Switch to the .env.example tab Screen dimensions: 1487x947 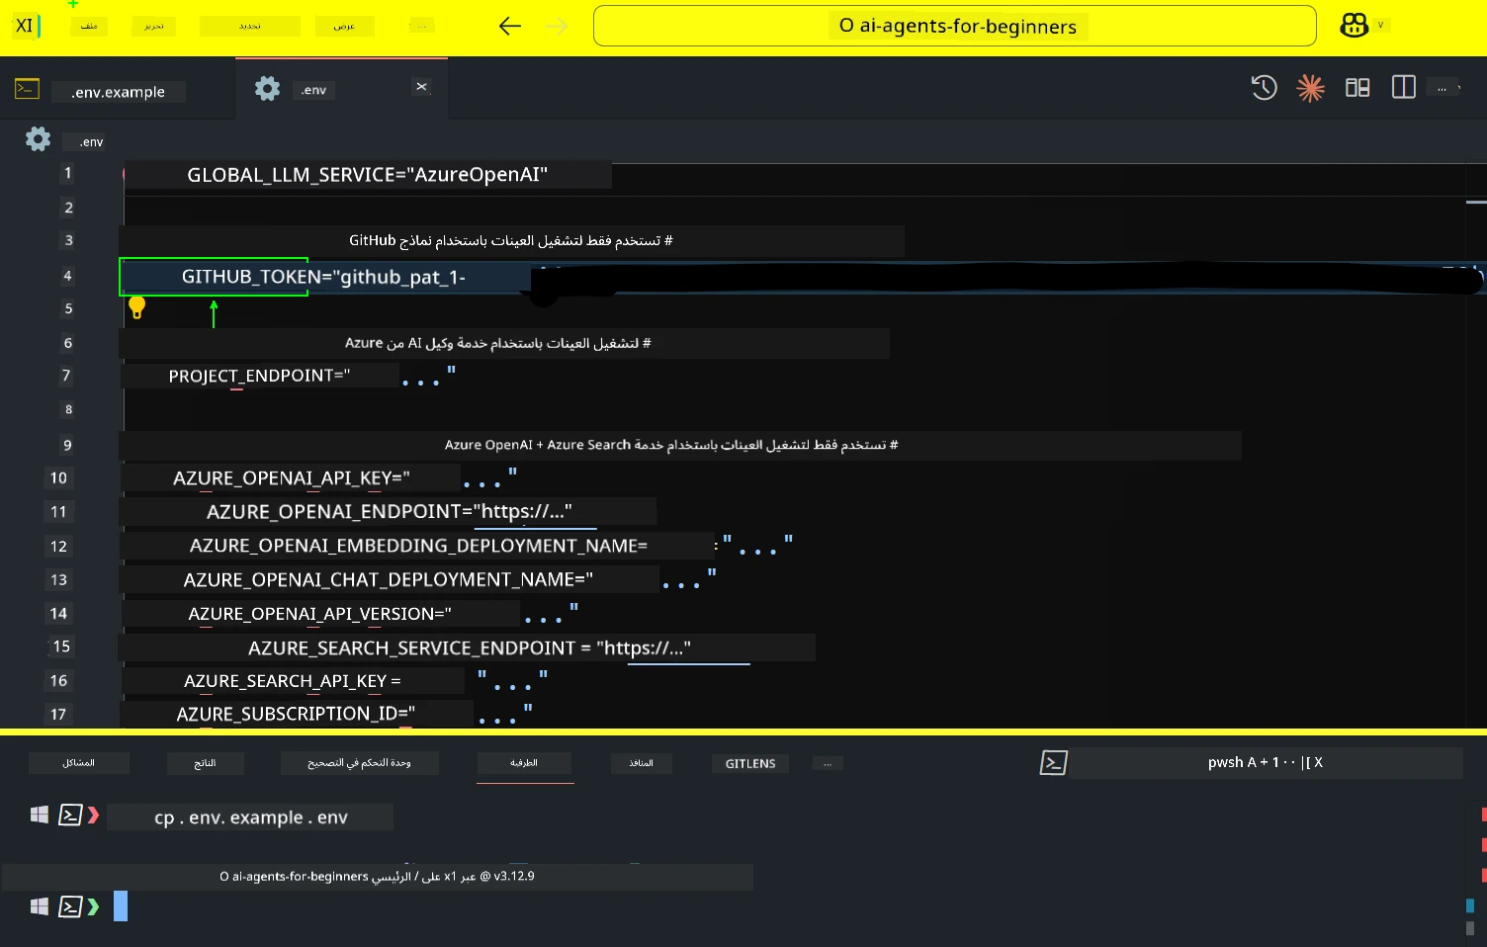point(118,91)
